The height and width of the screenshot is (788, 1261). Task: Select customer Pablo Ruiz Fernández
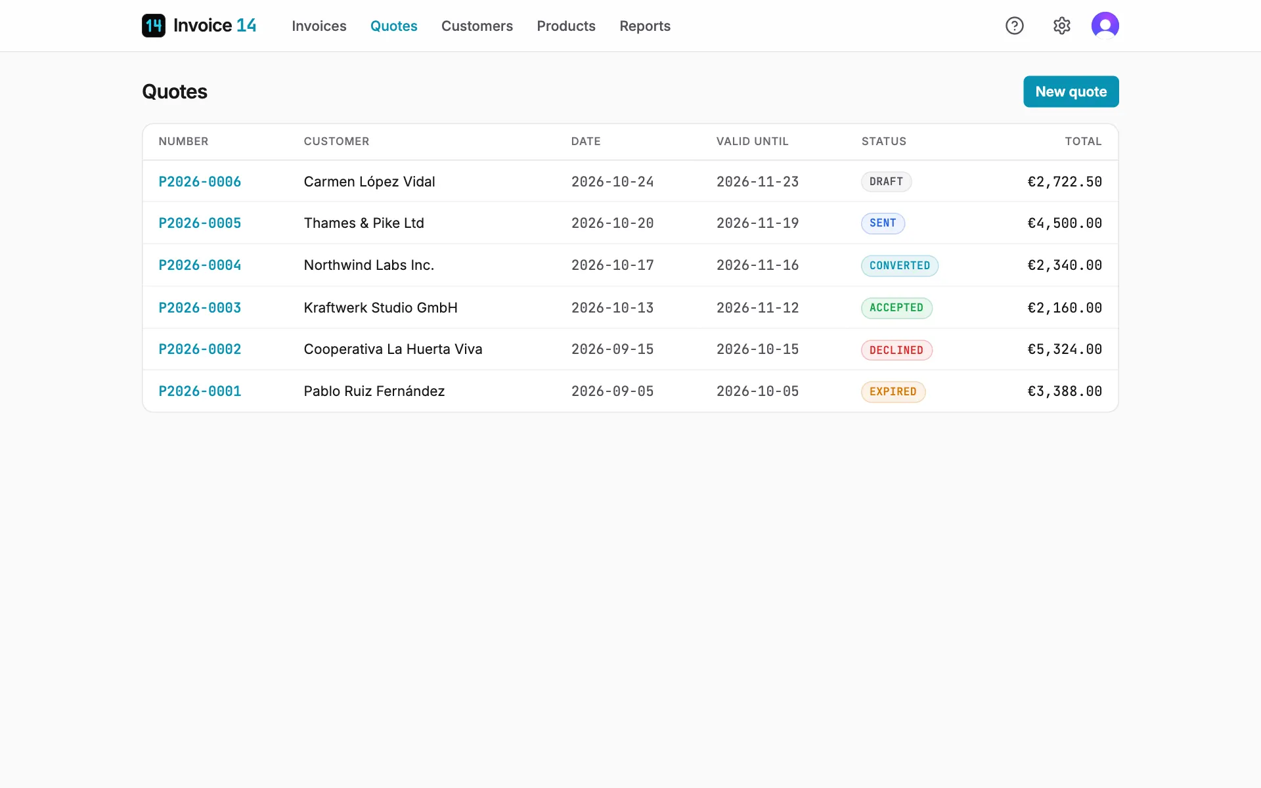pyautogui.click(x=374, y=391)
